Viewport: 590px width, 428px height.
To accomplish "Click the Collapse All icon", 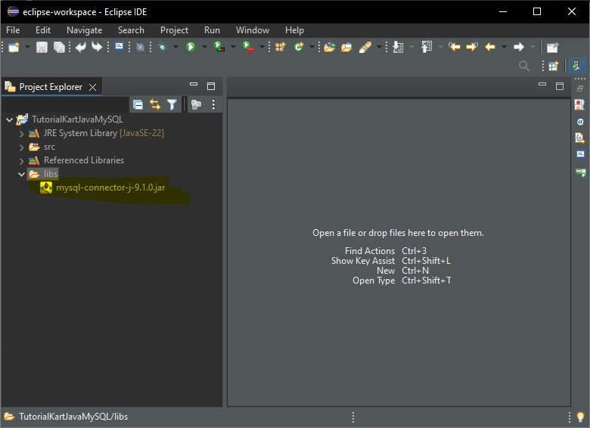I will click(138, 104).
